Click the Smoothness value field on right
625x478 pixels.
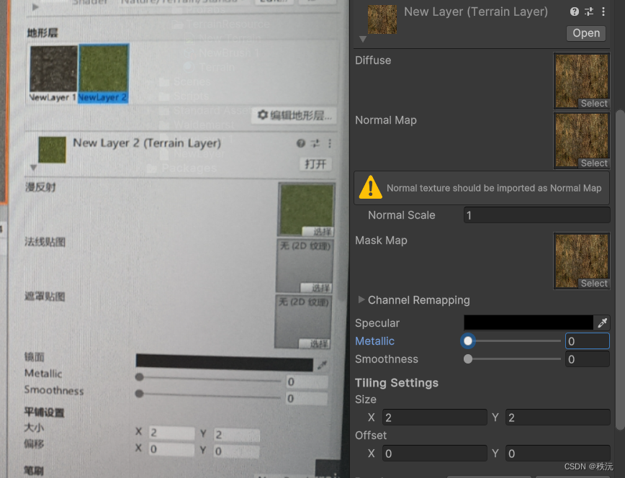point(587,359)
